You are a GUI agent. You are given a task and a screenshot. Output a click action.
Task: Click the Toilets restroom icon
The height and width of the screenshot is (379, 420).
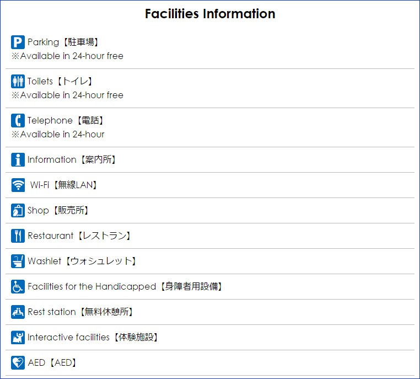click(x=18, y=81)
